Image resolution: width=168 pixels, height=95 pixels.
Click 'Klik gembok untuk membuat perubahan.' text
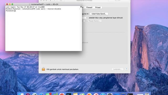(x=62, y=69)
